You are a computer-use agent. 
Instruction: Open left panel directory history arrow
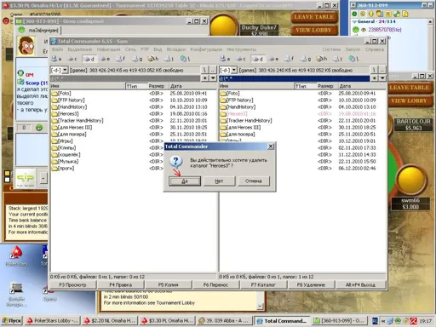pos(213,78)
